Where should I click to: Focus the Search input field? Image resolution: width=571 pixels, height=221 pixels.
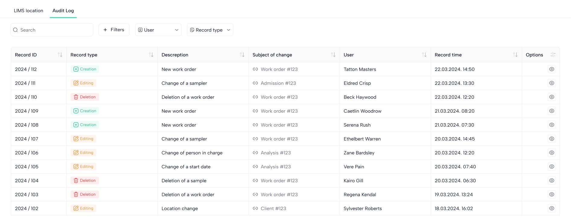pyautogui.click(x=54, y=30)
